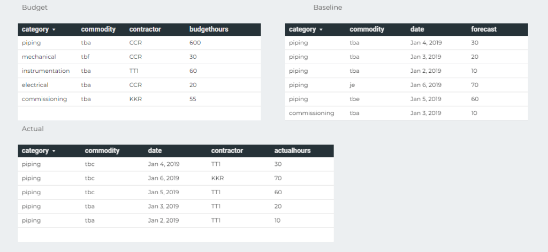Image resolution: width=548 pixels, height=252 pixels.
Task: Select the instrumentation row cell in Budget
Action: click(45, 71)
